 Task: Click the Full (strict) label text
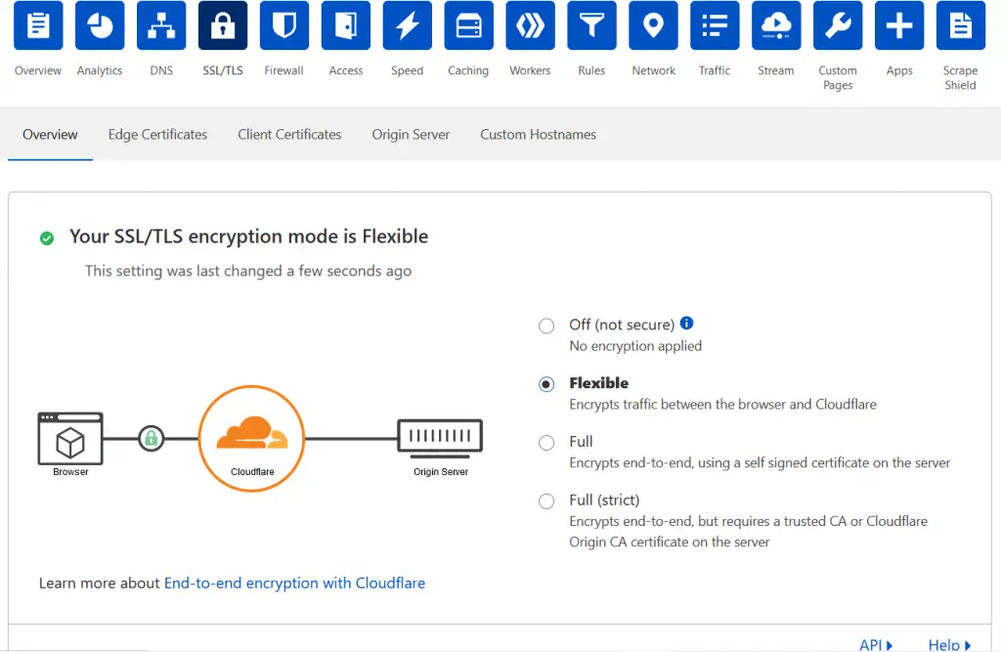[604, 500]
